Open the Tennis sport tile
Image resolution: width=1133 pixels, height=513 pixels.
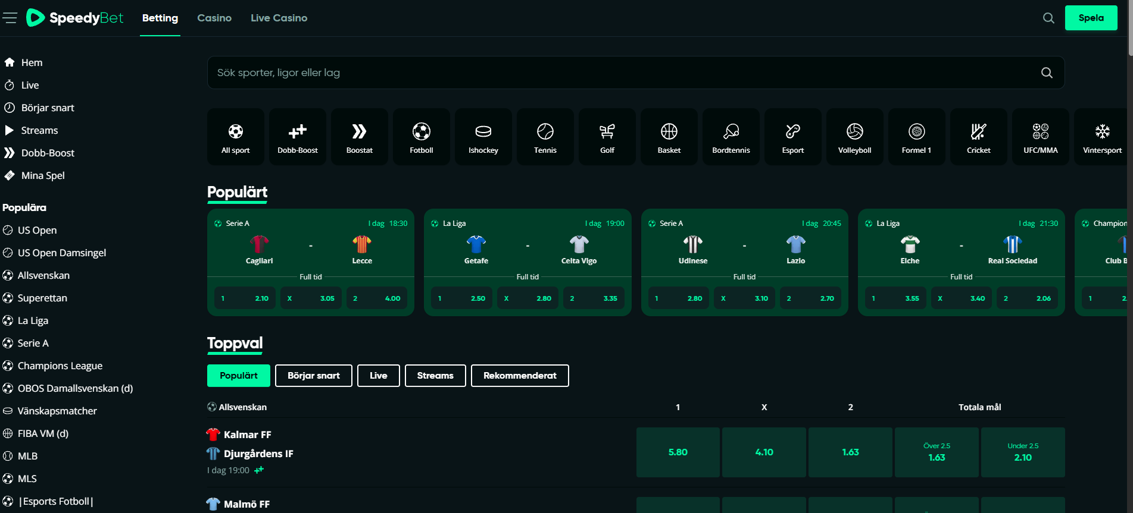click(545, 137)
